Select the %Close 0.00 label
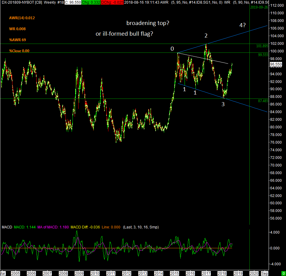Image resolution: width=286 pixels, height=276 pixels. point(19,51)
